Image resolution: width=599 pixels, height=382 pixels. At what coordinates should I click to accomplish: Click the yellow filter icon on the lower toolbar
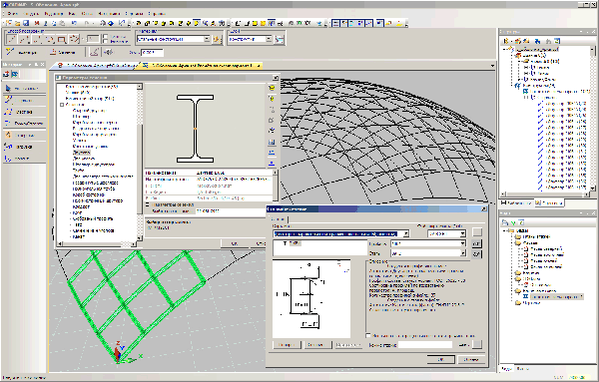point(10,52)
